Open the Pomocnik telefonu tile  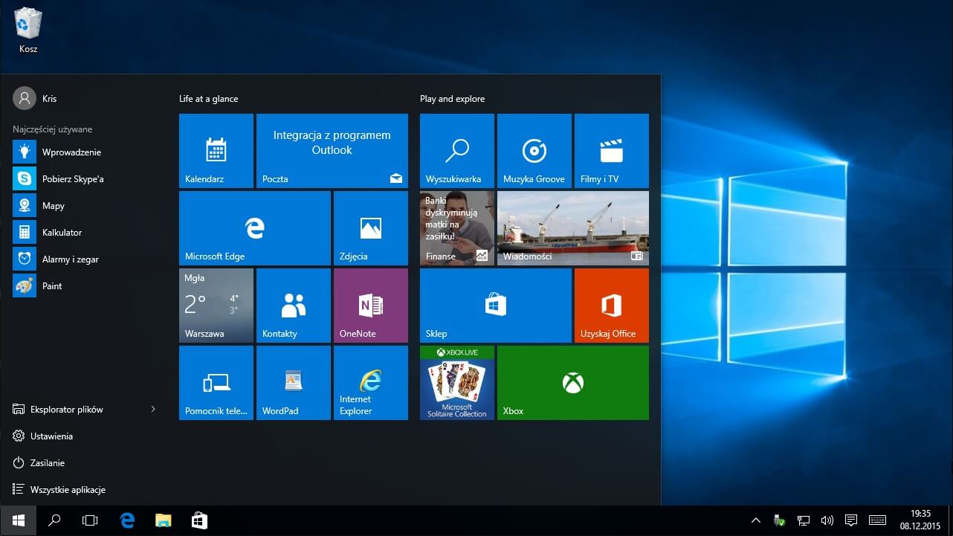click(x=216, y=383)
